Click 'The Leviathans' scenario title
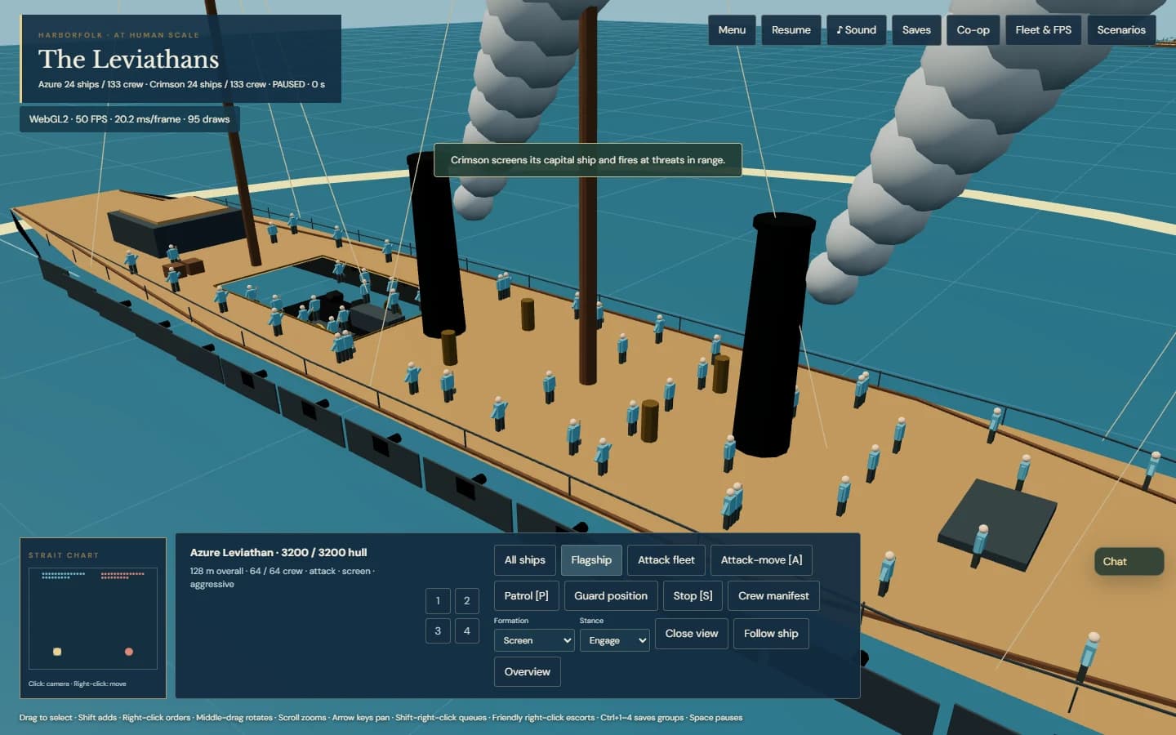This screenshot has height=735, width=1176. (x=128, y=60)
